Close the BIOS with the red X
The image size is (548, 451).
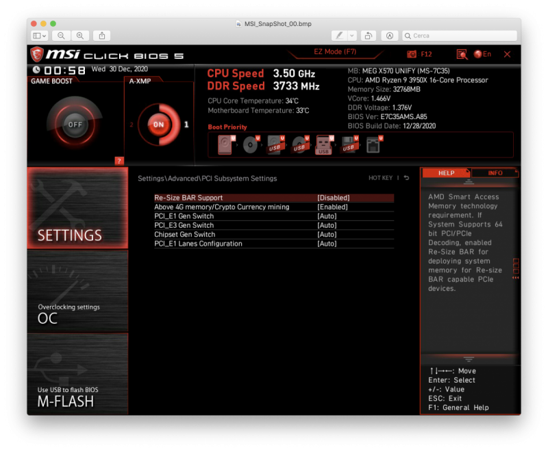[x=507, y=54]
